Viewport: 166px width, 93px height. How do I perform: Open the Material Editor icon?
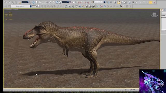point(129,2)
